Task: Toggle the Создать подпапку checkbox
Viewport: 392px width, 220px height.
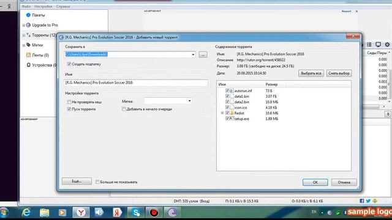Action: tap(69, 64)
